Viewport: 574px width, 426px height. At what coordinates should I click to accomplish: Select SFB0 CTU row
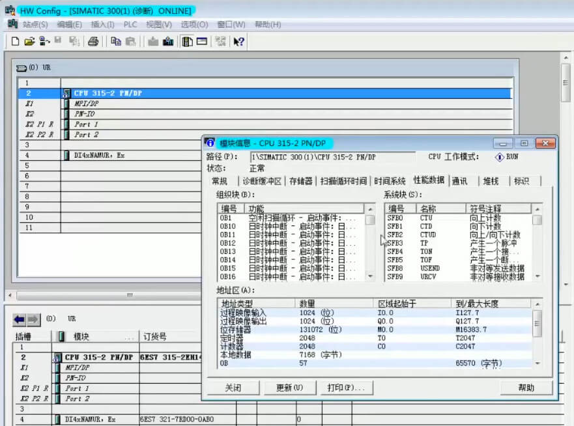(x=458, y=218)
